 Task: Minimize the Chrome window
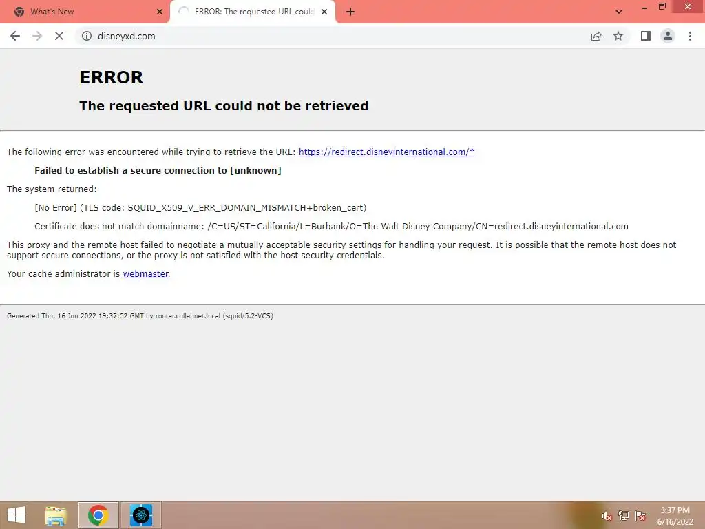point(644,7)
